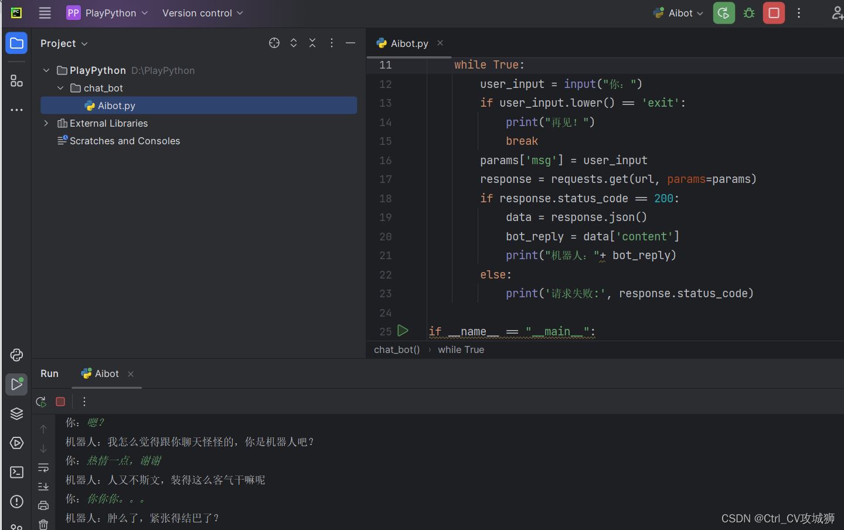Clear all console output trash icon
844x530 pixels.
43,524
